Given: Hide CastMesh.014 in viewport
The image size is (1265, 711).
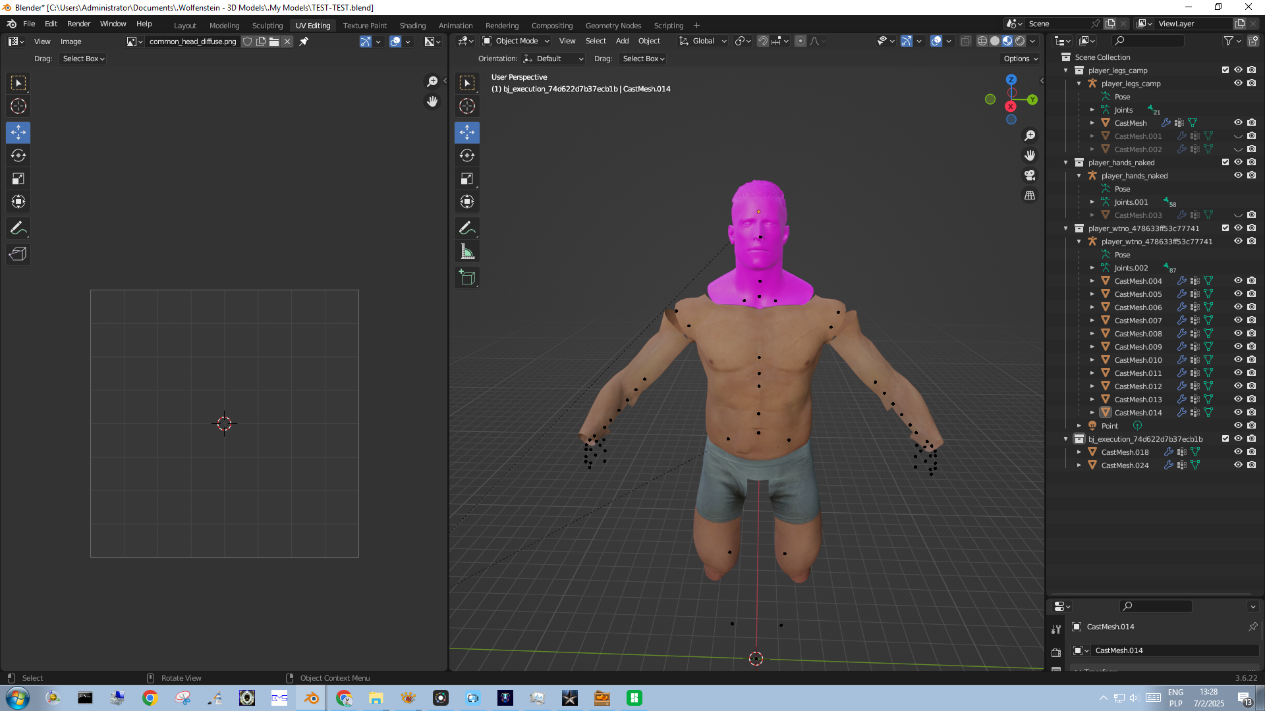Looking at the screenshot, I should (x=1238, y=413).
